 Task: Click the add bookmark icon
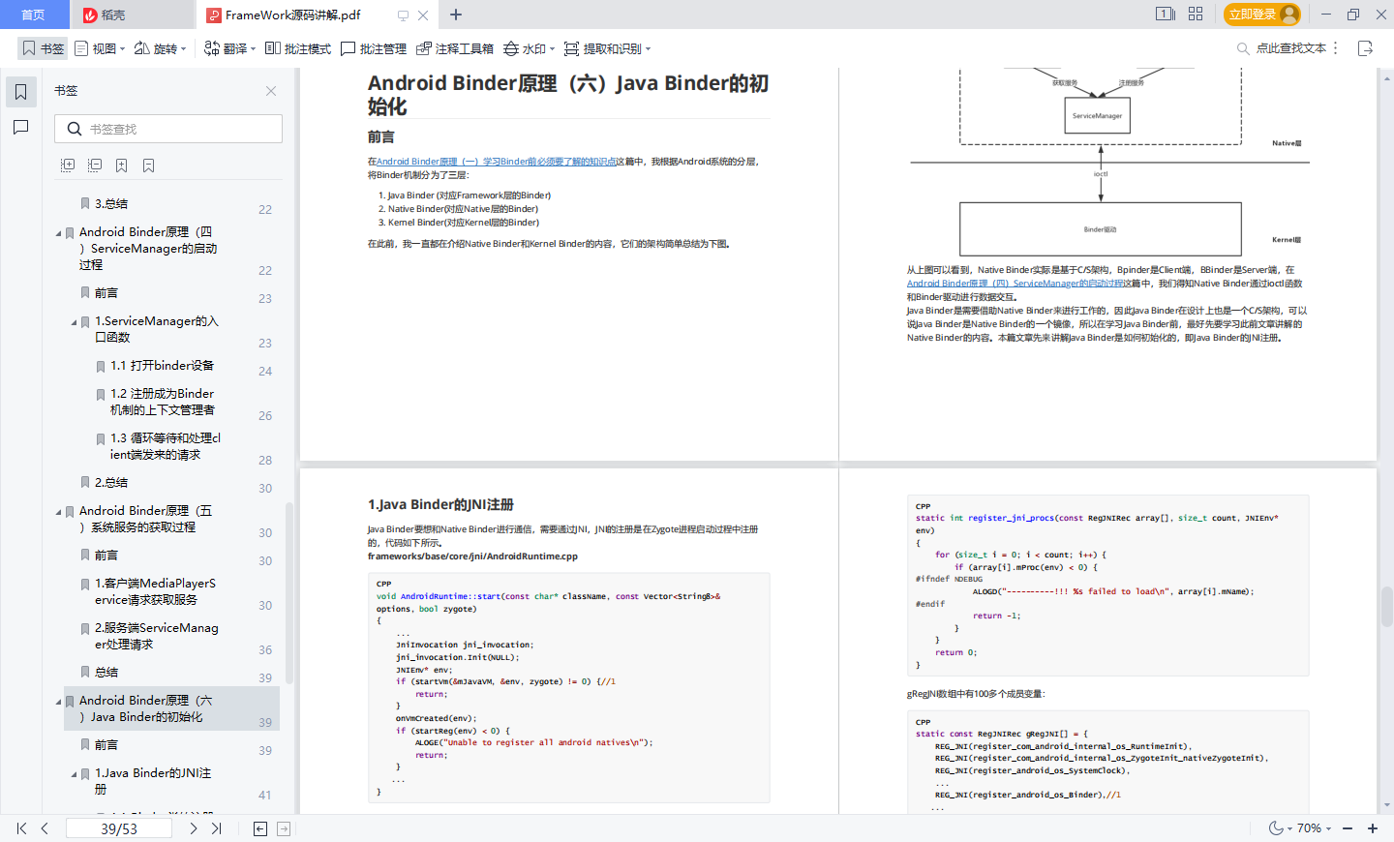click(x=122, y=165)
